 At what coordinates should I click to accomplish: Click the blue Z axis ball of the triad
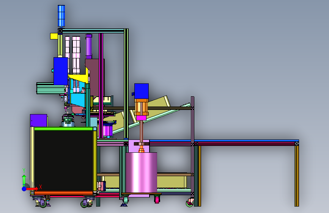pos(24,189)
